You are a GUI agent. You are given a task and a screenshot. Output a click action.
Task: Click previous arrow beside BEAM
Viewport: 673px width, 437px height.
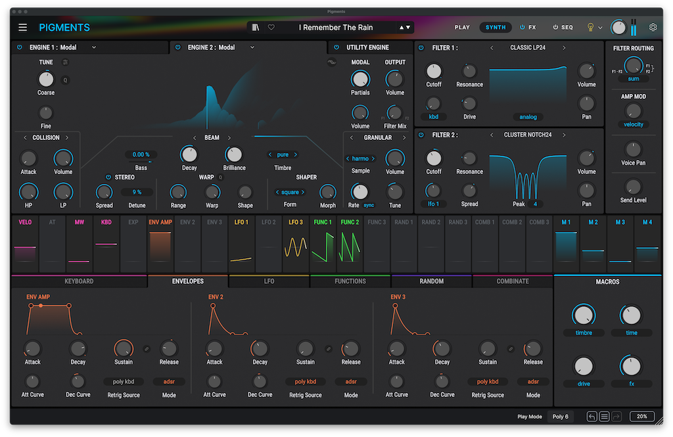(195, 138)
